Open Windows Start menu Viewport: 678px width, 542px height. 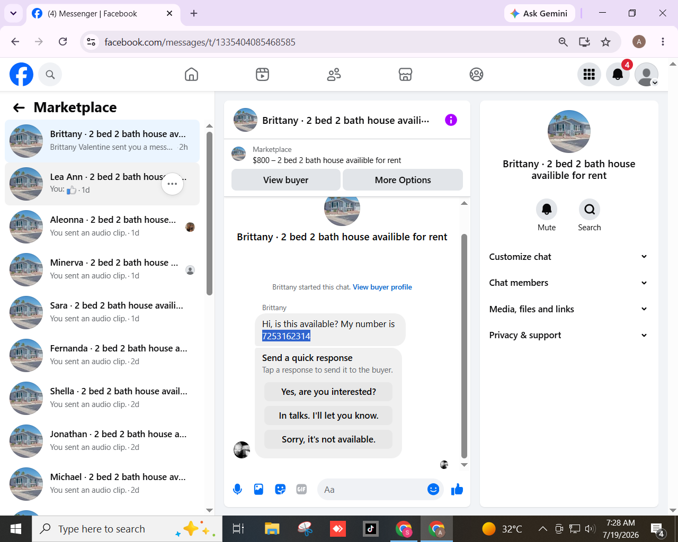tap(16, 529)
